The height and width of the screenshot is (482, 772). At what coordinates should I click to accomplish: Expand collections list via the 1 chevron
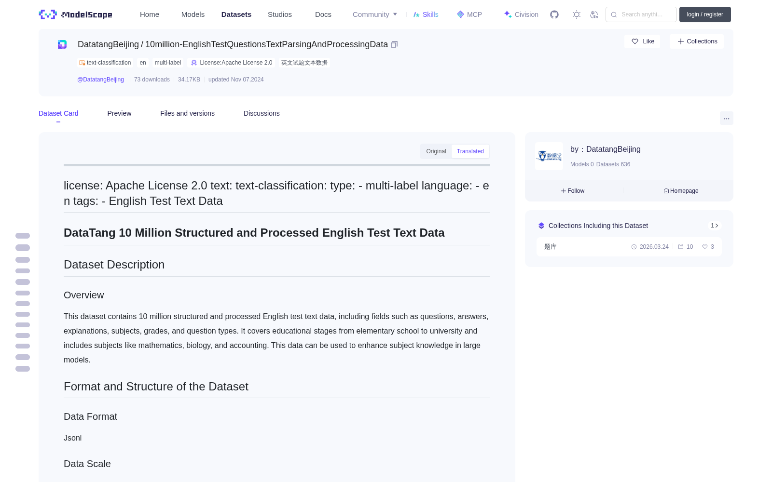[715, 226]
